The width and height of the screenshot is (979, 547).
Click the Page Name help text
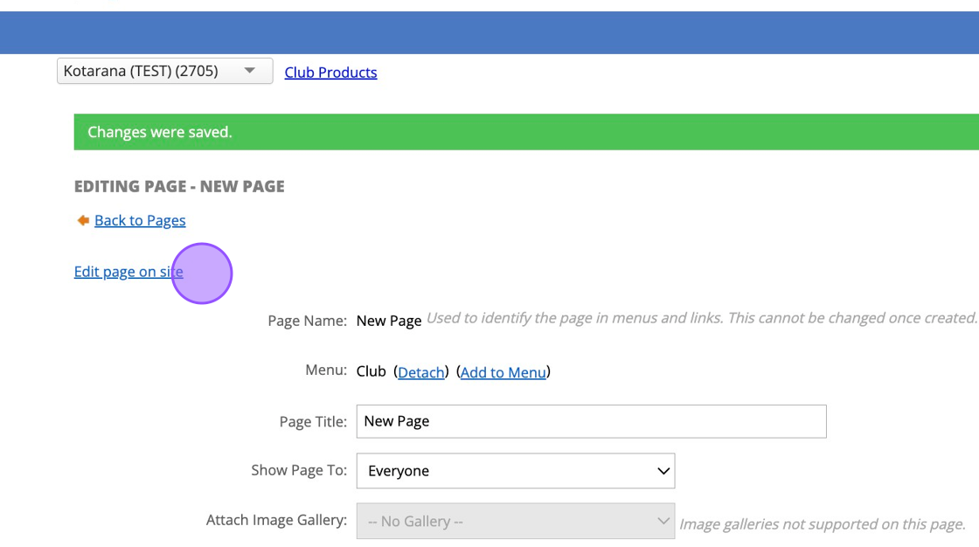[701, 318]
